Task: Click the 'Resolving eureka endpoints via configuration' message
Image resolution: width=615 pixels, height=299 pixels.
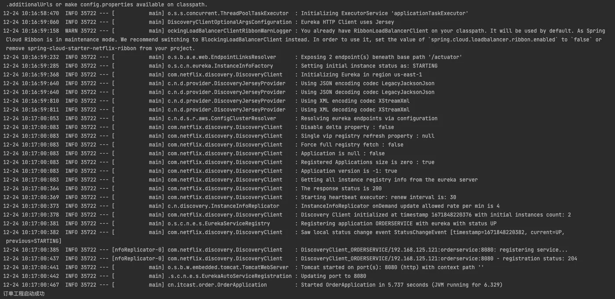Action: (369, 118)
